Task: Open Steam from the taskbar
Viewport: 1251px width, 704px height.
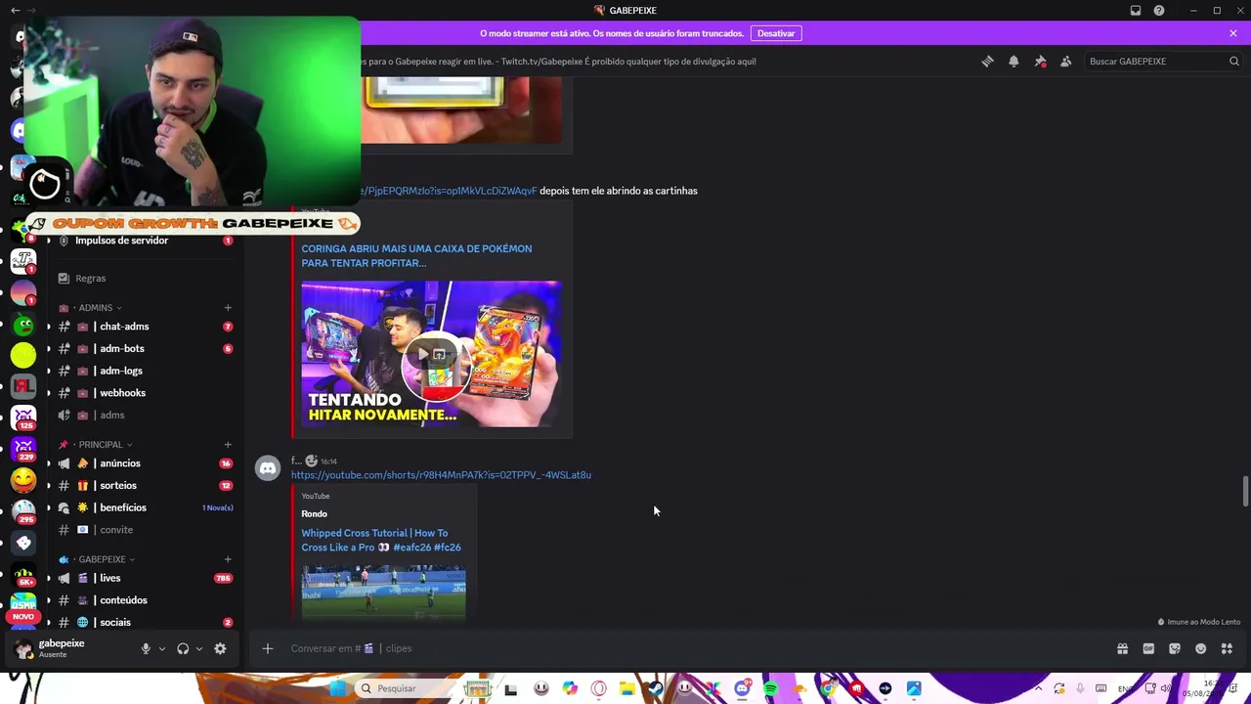Action: 656,688
